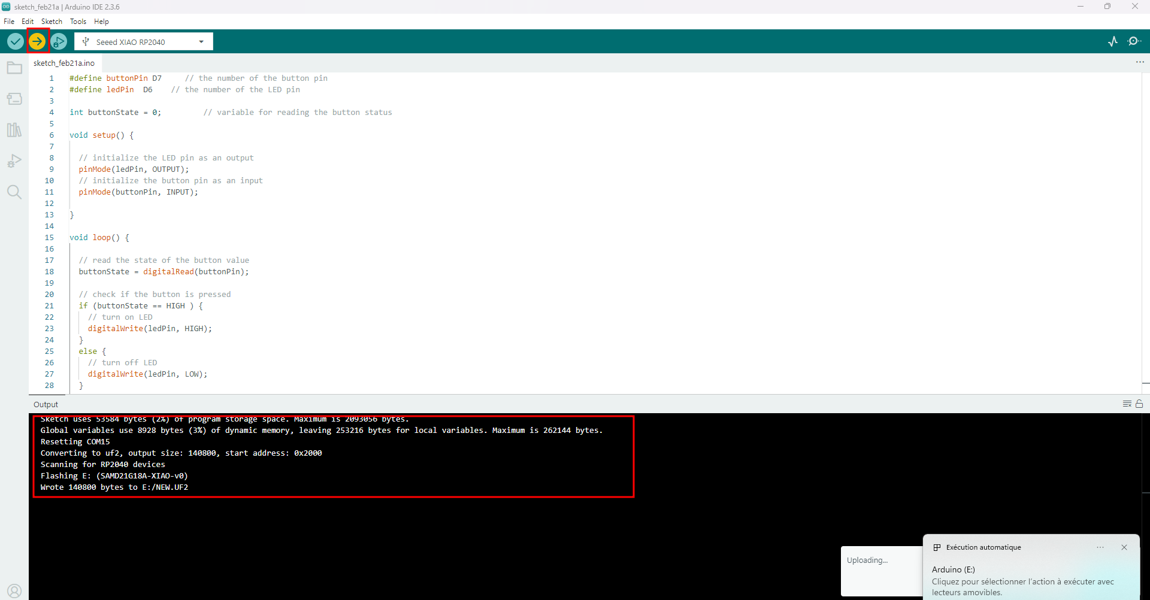The height and width of the screenshot is (600, 1150).
Task: Open the account profile icon
Action: [14, 592]
